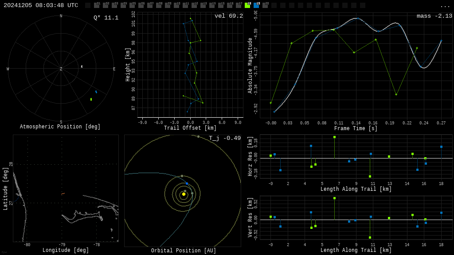Click the zenith Z marker at the polar center
The height and width of the screenshot is (255, 454).
61,69
